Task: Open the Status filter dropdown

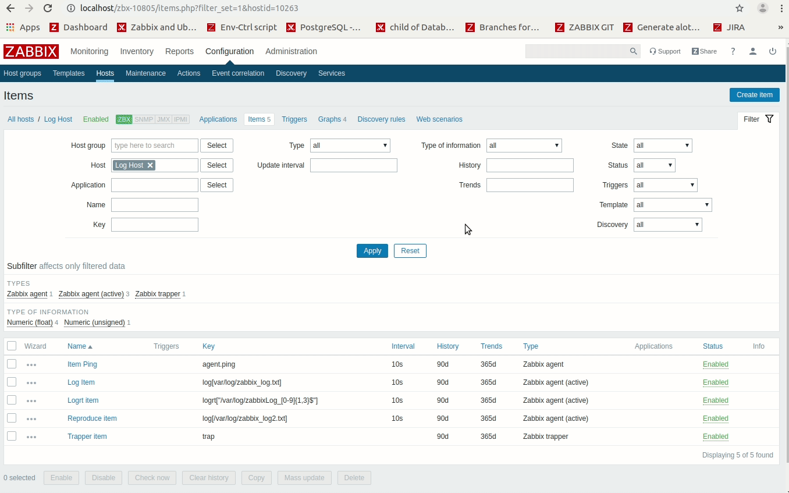Action: point(655,165)
